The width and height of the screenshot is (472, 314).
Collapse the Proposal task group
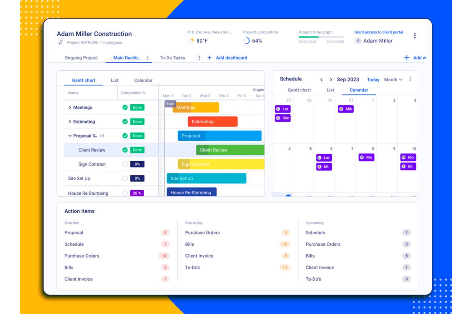pos(70,136)
